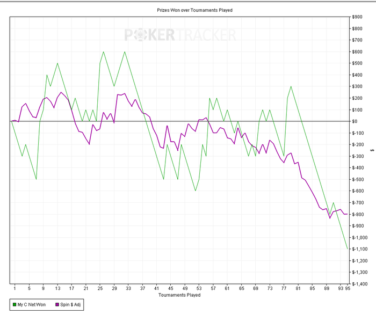Click the $-500 value on the Y axis
This screenshot has height=315, width=376.
tap(358, 179)
